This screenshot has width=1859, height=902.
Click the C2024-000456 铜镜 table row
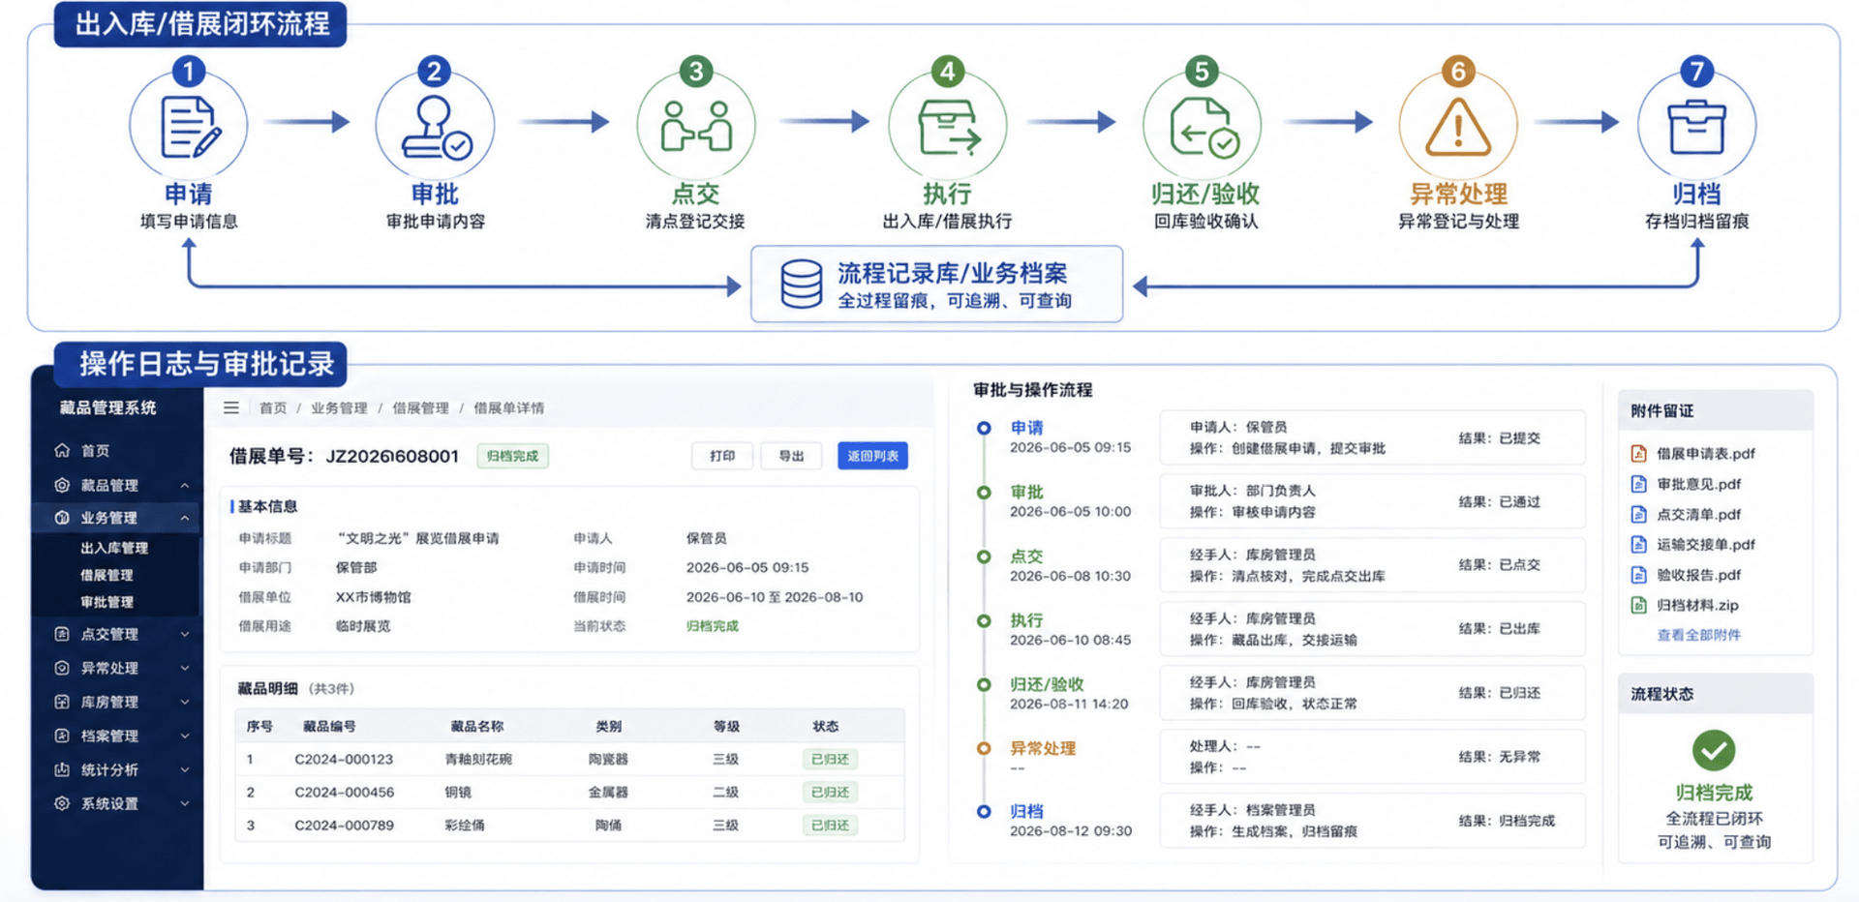[x=569, y=792]
